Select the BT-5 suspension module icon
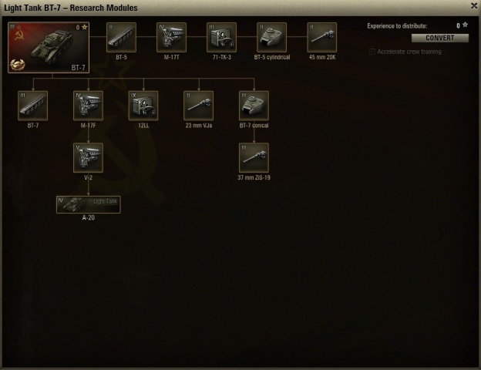Screen dimensions: 481x370 (x=122, y=38)
